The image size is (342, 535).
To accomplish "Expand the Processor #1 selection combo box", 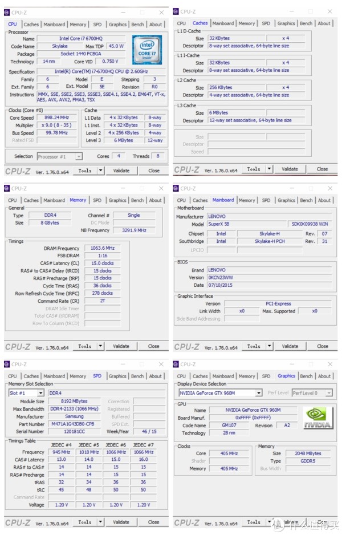I will coord(79,157).
